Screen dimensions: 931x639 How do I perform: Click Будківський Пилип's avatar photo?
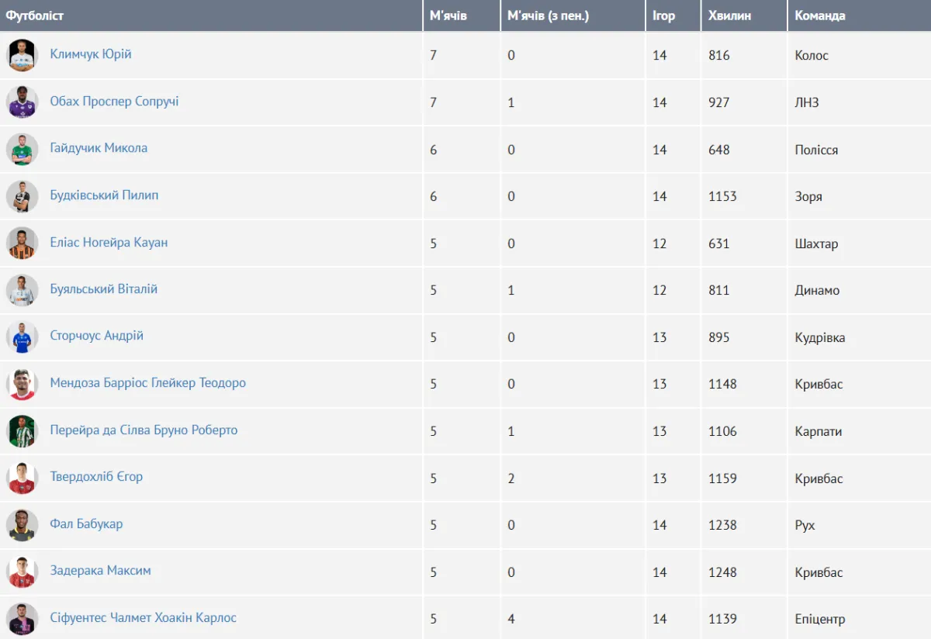(22, 196)
